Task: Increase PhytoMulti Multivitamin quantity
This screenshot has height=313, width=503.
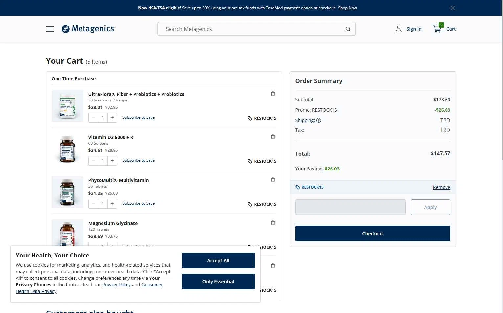Action: pyautogui.click(x=112, y=204)
